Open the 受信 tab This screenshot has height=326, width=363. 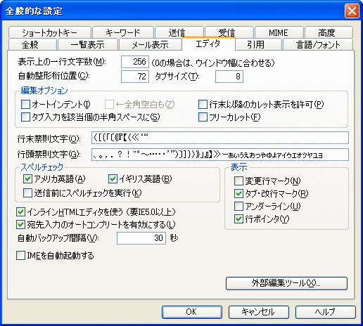[229, 32]
